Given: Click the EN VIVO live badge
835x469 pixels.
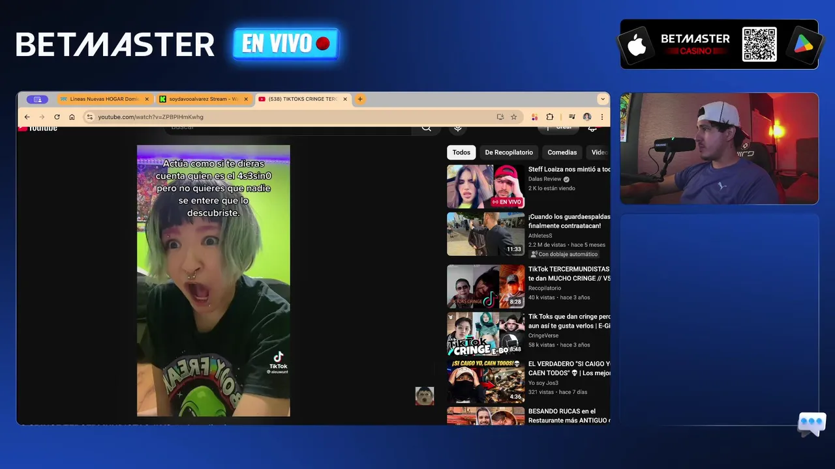Looking at the screenshot, I should tap(286, 44).
